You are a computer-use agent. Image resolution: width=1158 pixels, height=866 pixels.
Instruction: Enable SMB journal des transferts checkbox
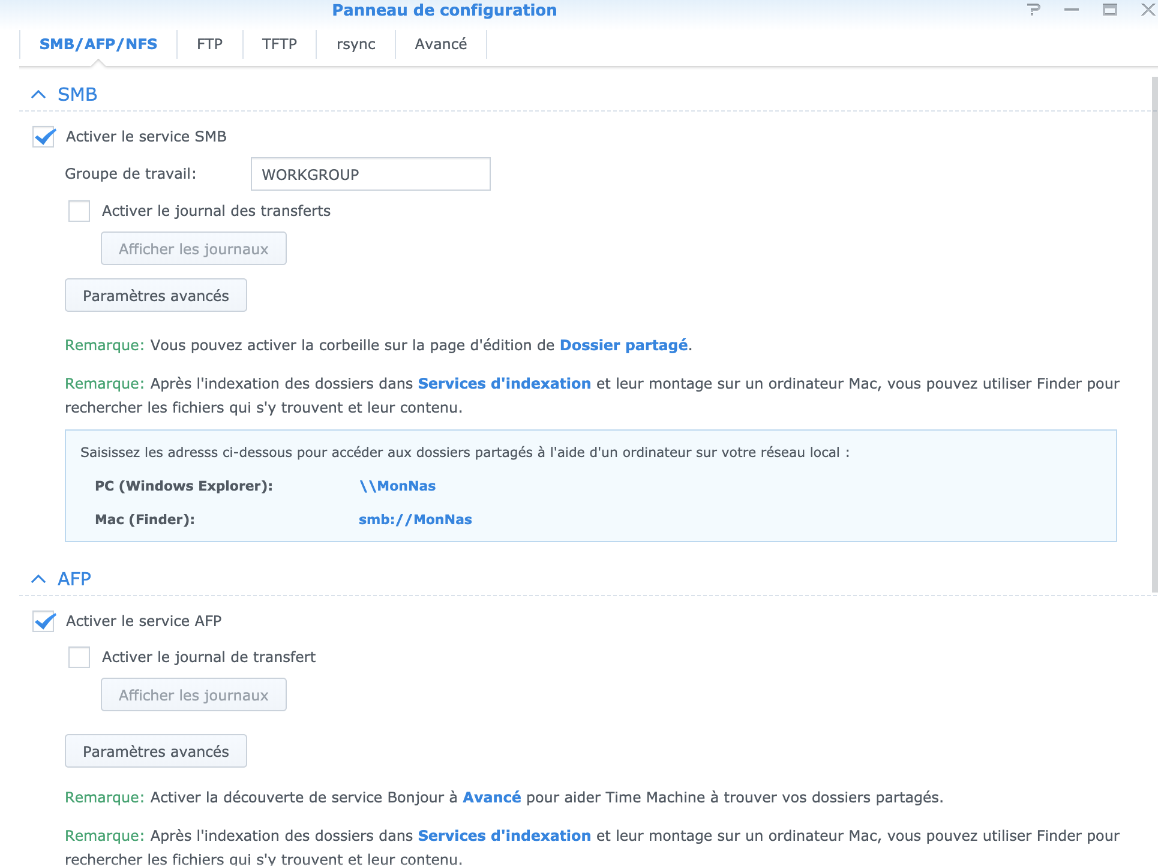79,211
